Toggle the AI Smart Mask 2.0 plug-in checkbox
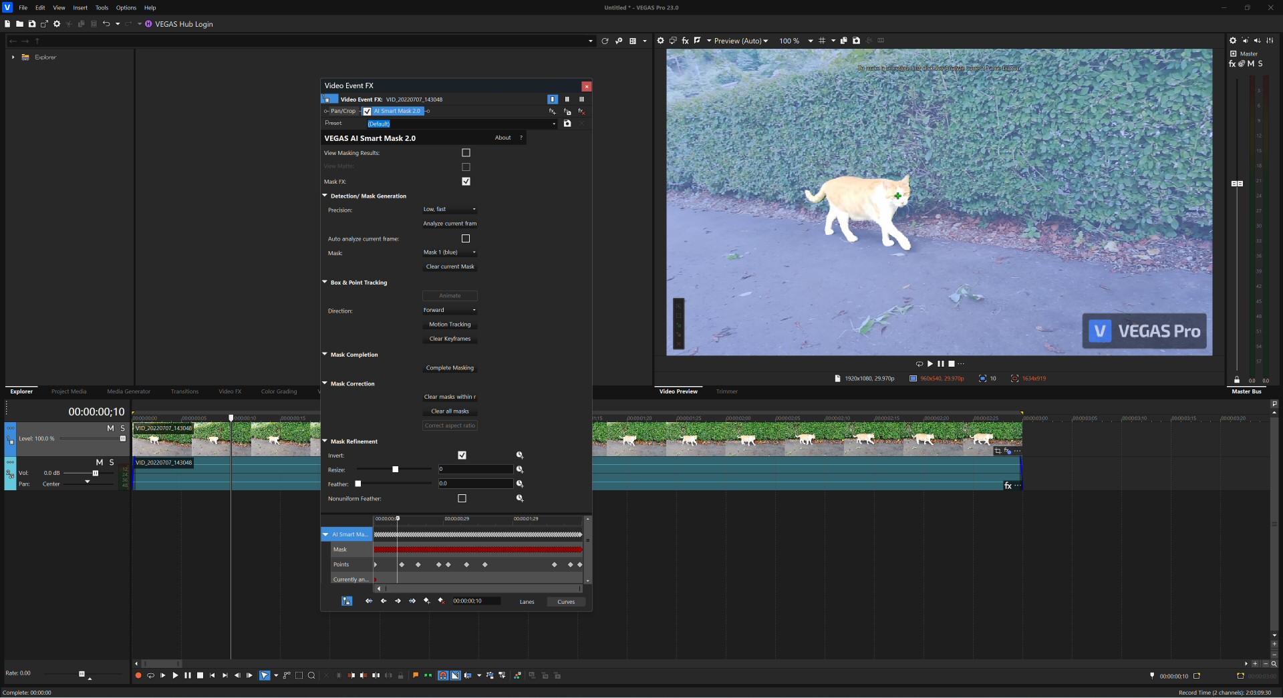 coord(367,112)
